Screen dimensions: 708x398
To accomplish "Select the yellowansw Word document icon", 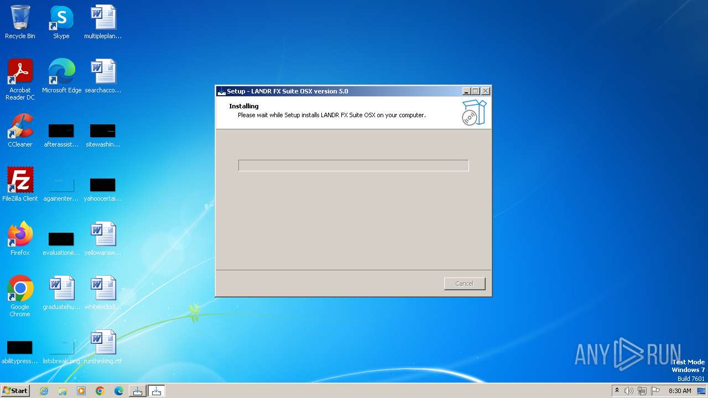I will pos(103,239).
